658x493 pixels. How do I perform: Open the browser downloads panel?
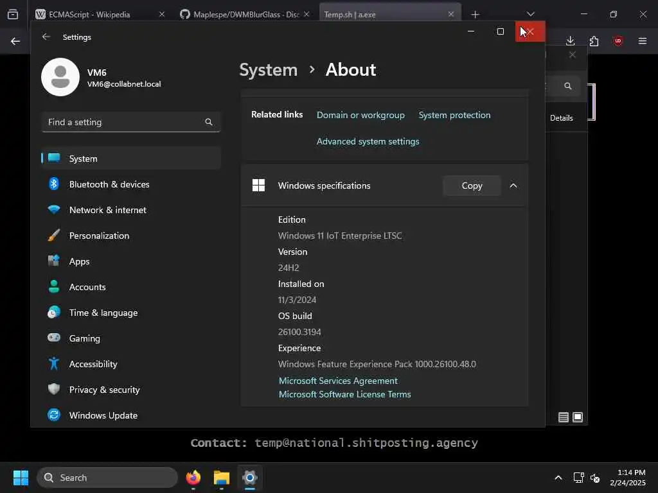click(570, 41)
